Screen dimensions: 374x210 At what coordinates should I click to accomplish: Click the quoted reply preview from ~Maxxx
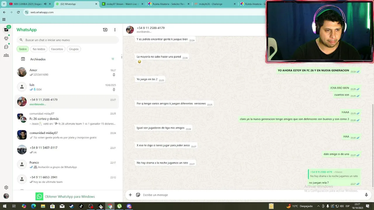(334, 174)
